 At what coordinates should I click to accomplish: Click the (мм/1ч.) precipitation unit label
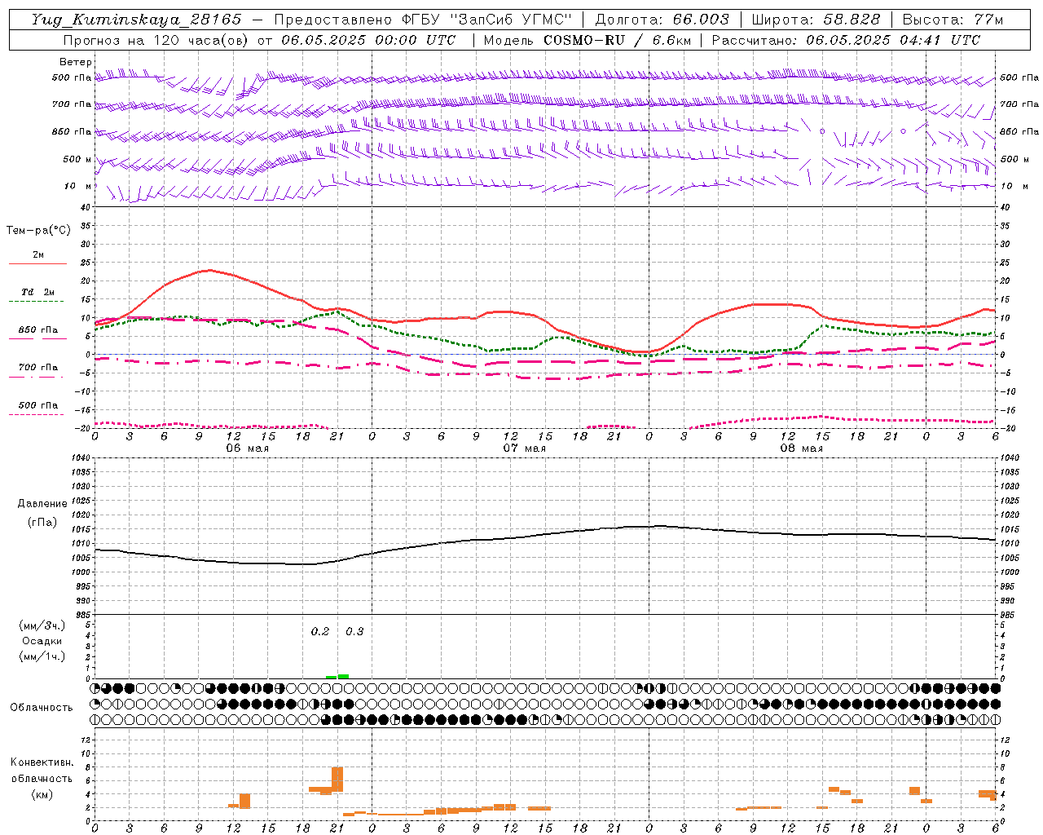pyautogui.click(x=42, y=656)
